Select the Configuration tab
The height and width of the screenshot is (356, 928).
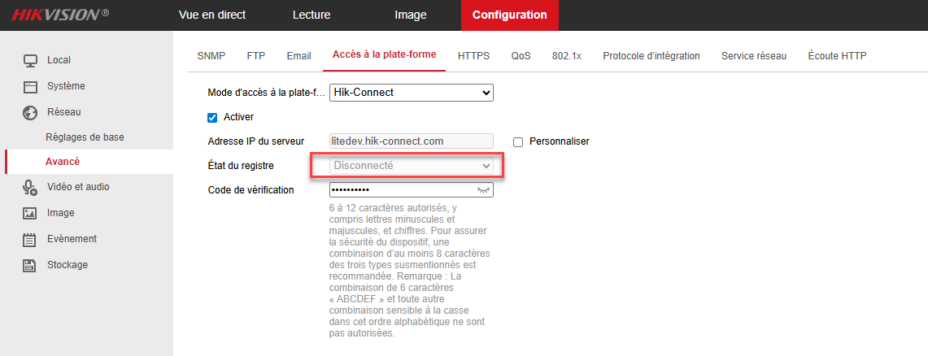click(x=510, y=15)
